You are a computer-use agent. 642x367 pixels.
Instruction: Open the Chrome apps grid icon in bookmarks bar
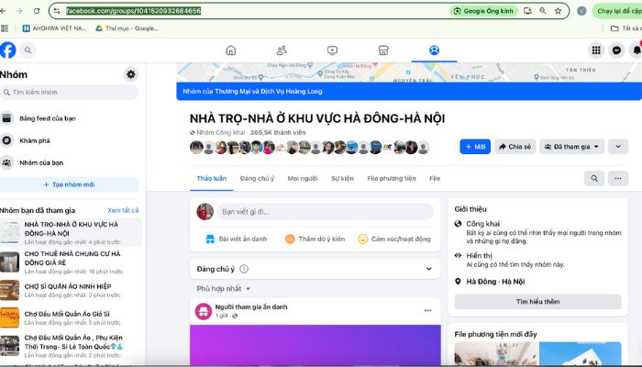tap(5, 28)
